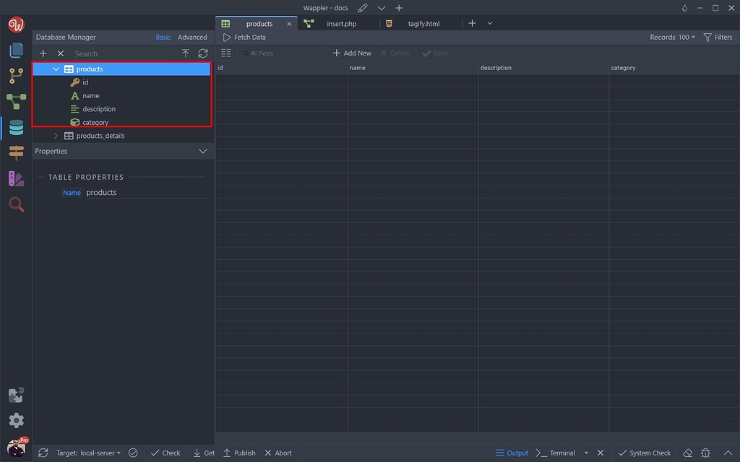Open the Database Manager sidebar icon

[16, 127]
